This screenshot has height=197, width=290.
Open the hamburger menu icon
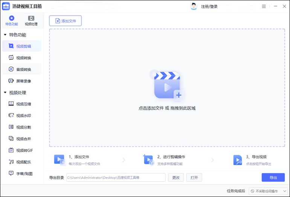[264, 6]
